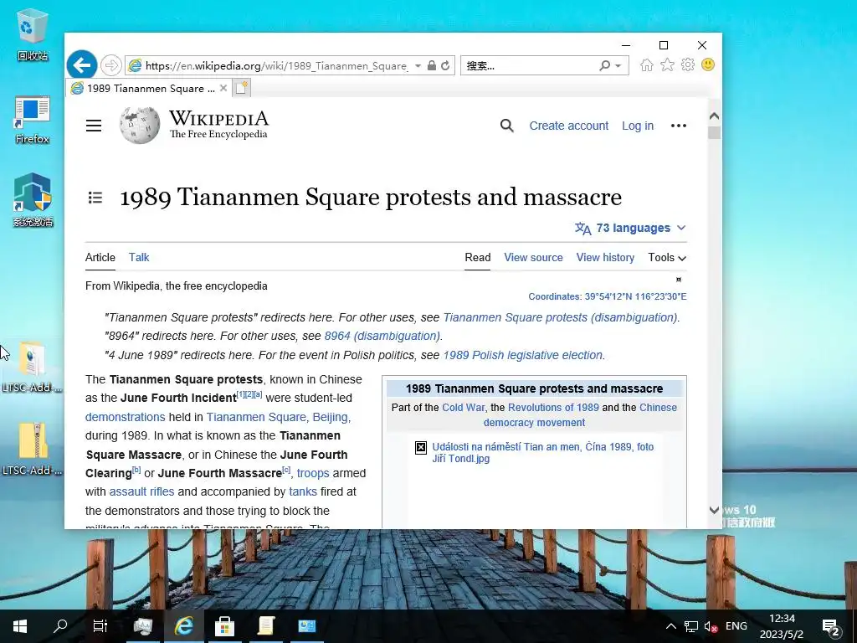This screenshot has height=643, width=857.
Task: Follow the troops link
Action: 313,474
